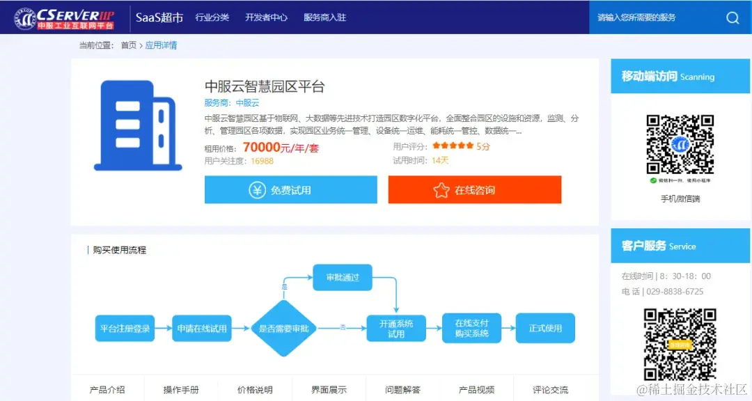Click the 在线咨询 button
The image size is (752, 401).
point(475,189)
